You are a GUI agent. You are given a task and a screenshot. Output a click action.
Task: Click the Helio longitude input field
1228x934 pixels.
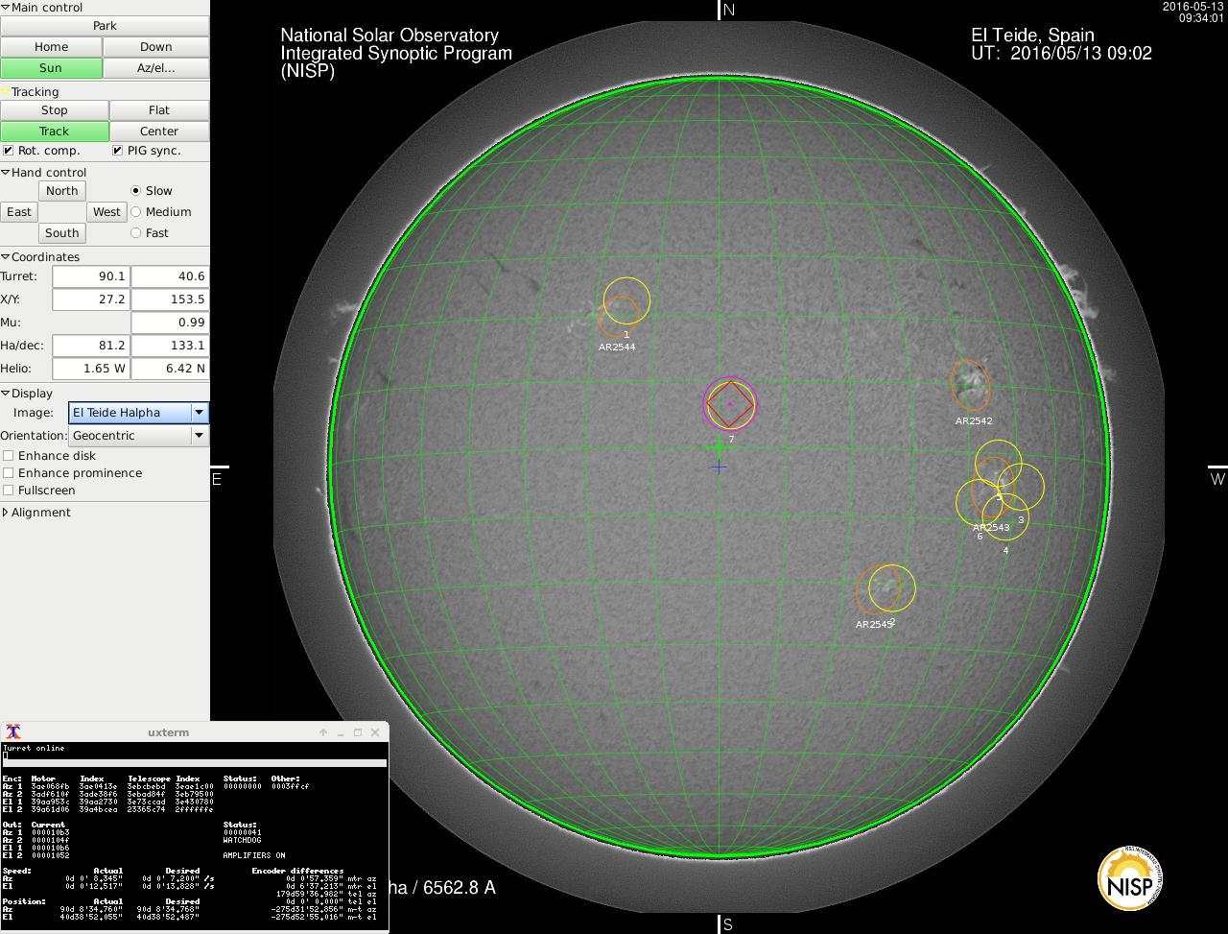coord(90,369)
